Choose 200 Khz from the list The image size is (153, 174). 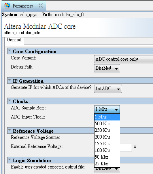pos(107,137)
